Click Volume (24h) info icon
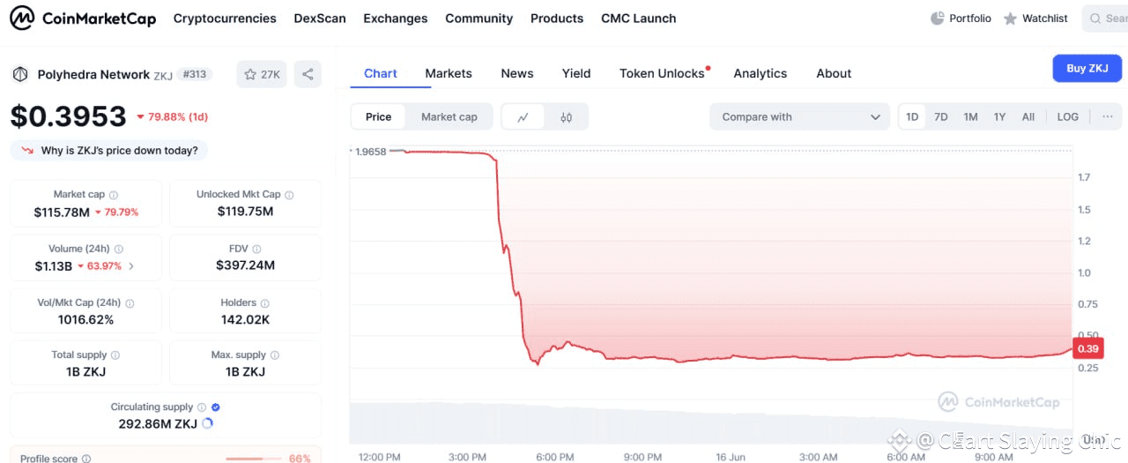The width and height of the screenshot is (1128, 463). click(x=119, y=250)
